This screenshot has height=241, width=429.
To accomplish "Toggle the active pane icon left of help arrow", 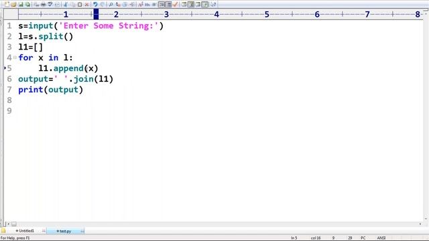I will click(x=205, y=5).
